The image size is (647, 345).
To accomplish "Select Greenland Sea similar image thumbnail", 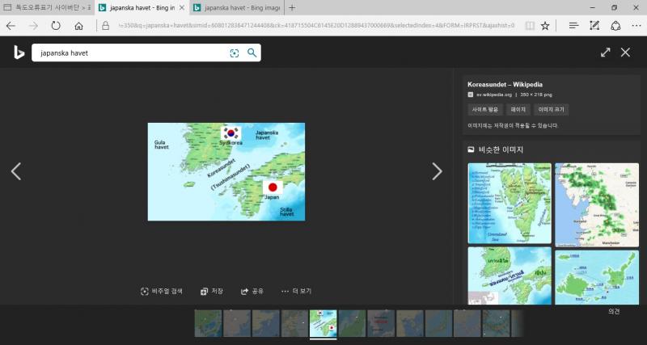I will (x=510, y=204).
